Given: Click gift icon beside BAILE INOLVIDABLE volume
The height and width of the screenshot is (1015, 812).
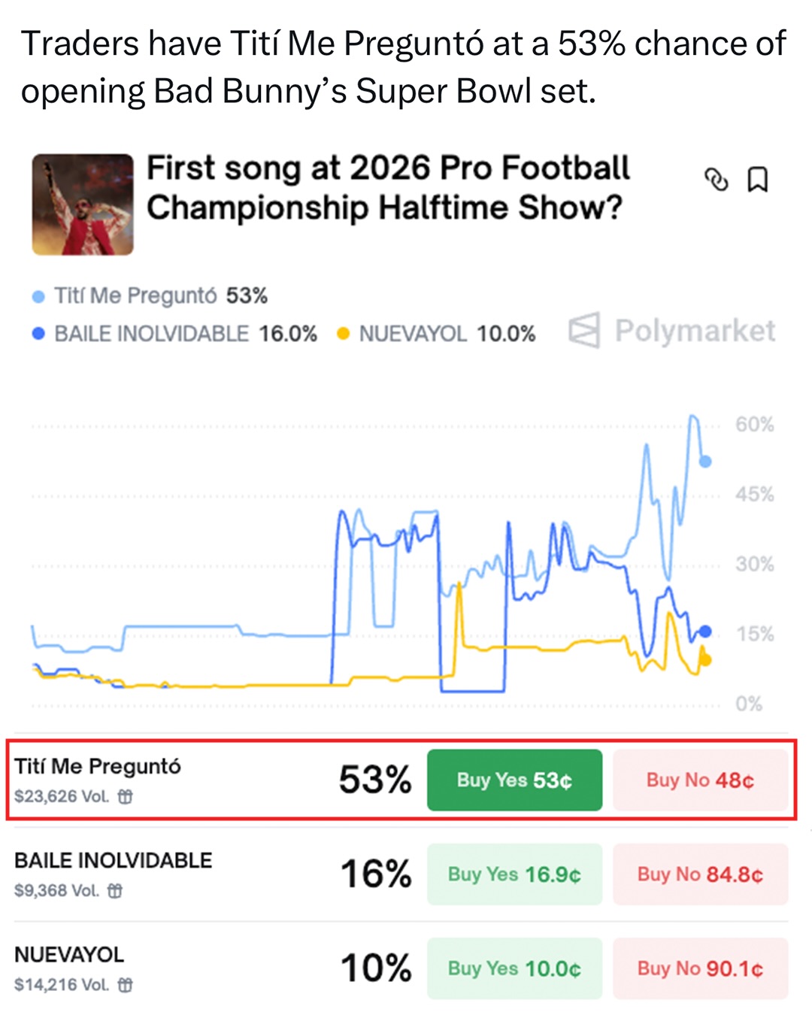Looking at the screenshot, I should coord(115,891).
